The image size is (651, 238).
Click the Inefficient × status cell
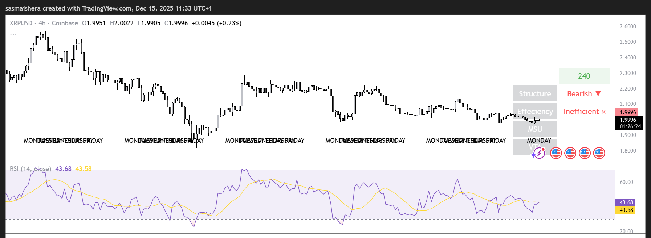click(584, 112)
